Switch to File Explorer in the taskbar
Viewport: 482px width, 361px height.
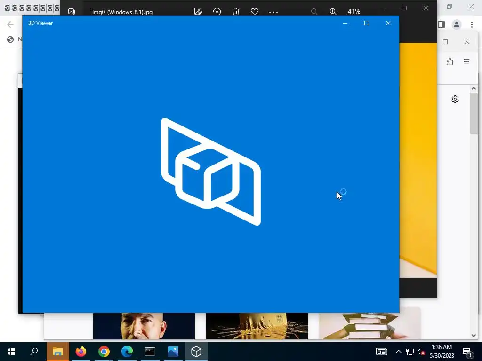point(57,352)
